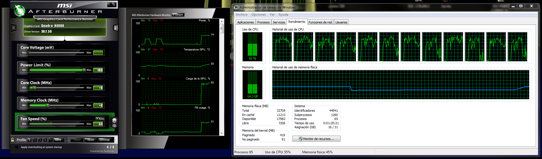Click the Quadro K4000 graphics card name

(53, 26)
